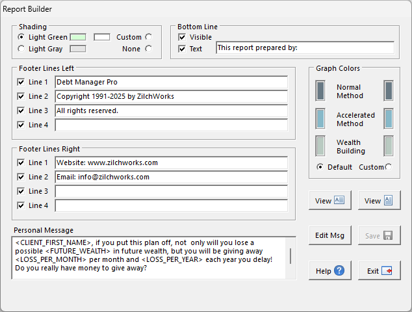Uncheck the Bottom Line Visible checkbox
Screen dimensions: 412x312
coord(182,37)
